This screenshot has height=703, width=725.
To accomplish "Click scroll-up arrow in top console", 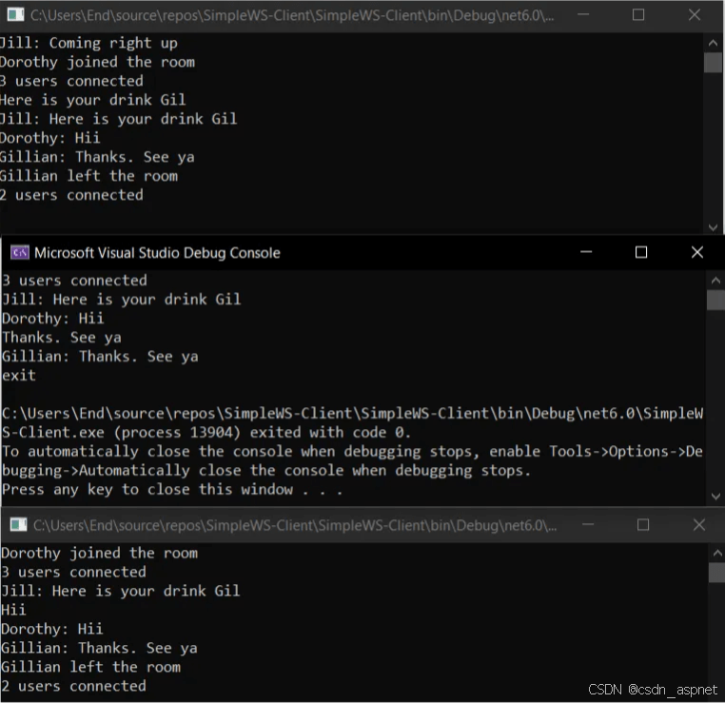I will click(x=713, y=43).
